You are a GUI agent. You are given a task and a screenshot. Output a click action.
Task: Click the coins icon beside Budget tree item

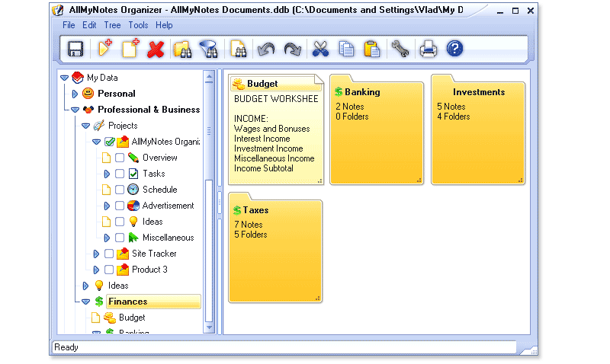tap(110, 318)
